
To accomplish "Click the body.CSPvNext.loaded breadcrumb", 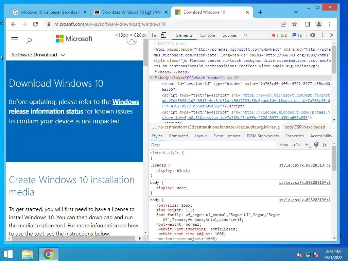I will point(304,127).
